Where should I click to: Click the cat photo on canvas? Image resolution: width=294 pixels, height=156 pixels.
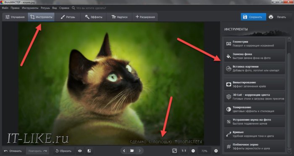coord(111,84)
